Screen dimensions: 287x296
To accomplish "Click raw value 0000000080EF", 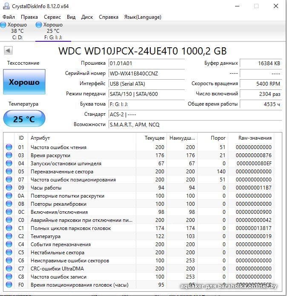I will tap(254, 164).
